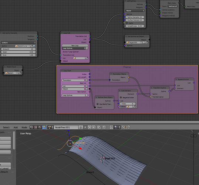Collapse the Set Splines on Object node
Viewport: 199px width, 185px height.
[126, 36]
